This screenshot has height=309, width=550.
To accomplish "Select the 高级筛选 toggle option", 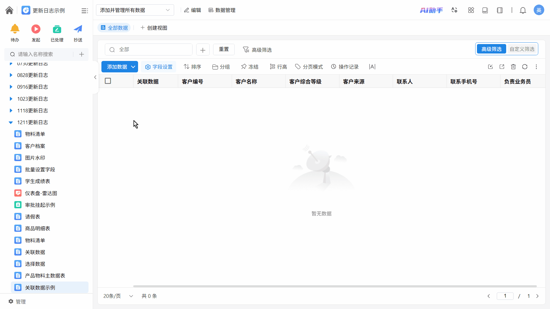I will point(491,49).
